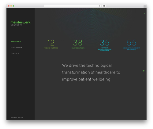Minimize window with yellow button
This screenshot has width=153, height=129.
pyautogui.click(x=11, y=6)
